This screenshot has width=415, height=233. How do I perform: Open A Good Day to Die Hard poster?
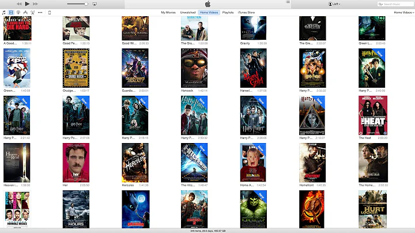[x=17, y=28]
